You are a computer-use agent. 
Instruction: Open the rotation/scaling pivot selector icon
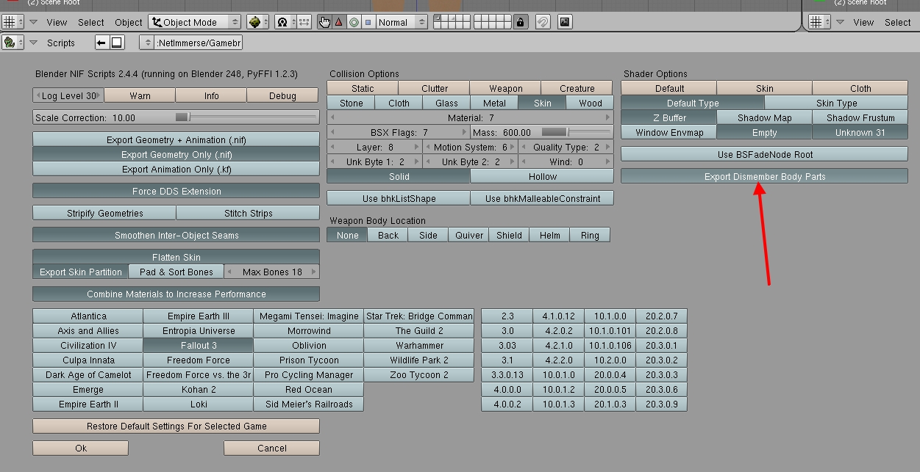coord(284,22)
